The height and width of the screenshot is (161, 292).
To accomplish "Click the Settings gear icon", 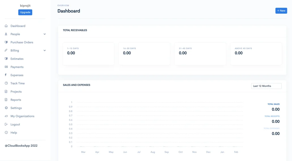I will click(6, 108).
